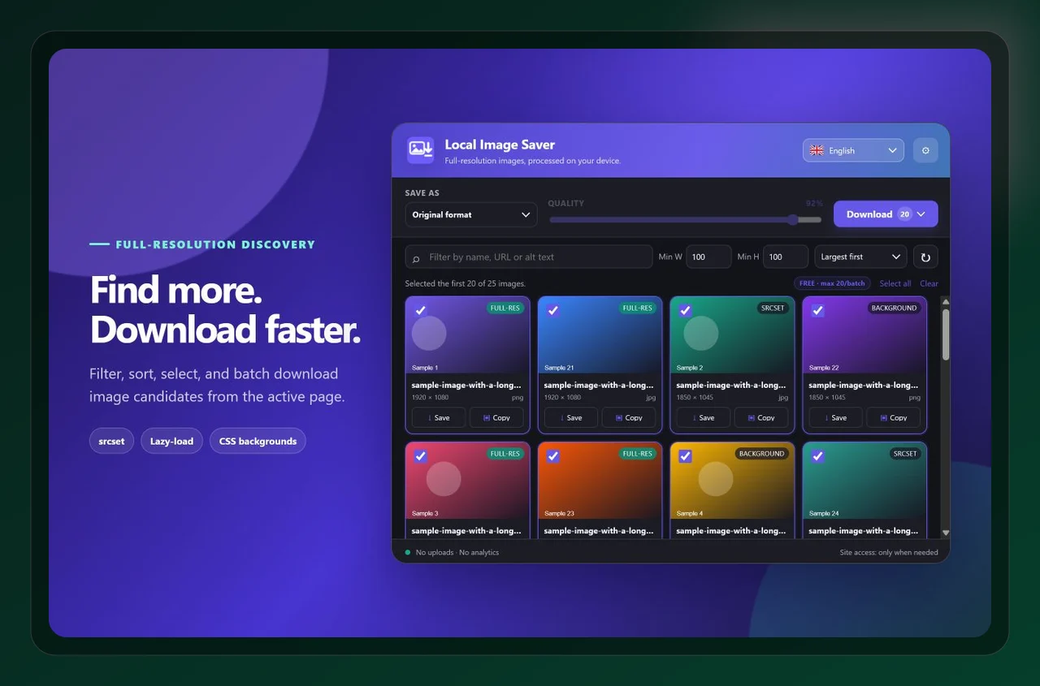Screen dimensions: 1040x686
Task: Open the Sample 24 thumbnail
Action: [x=864, y=481]
